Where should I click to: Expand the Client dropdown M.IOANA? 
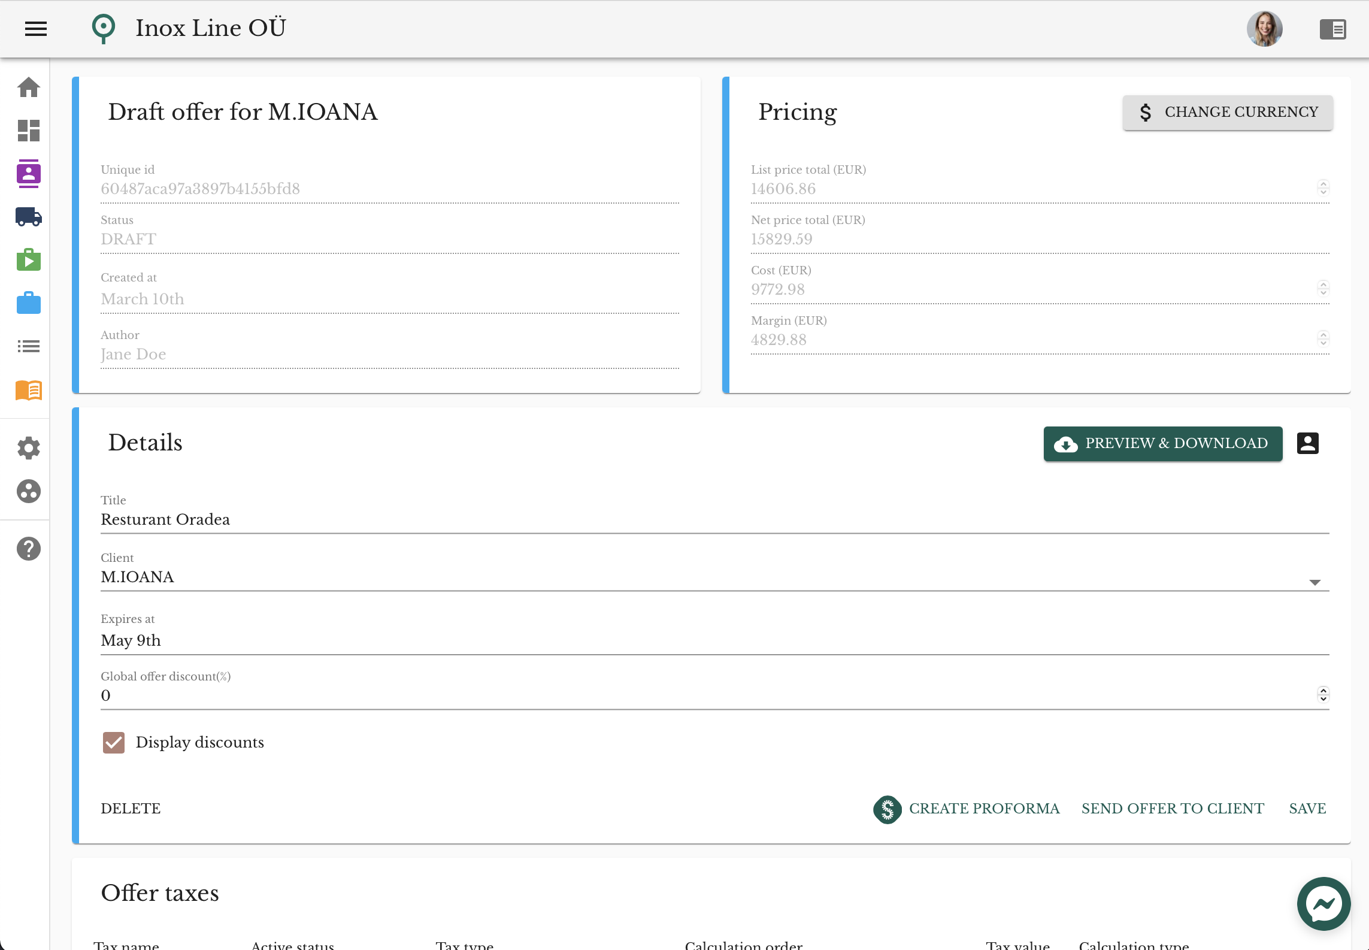(x=1315, y=582)
